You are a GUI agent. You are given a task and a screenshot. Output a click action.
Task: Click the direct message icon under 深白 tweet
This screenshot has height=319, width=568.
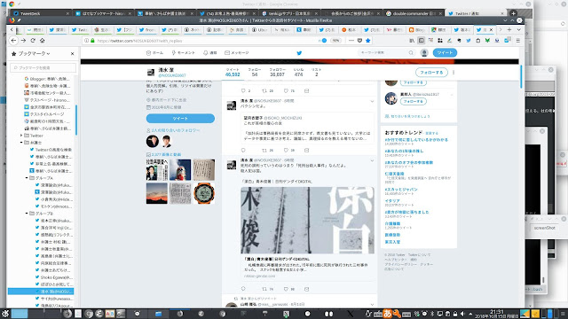tap(307, 289)
